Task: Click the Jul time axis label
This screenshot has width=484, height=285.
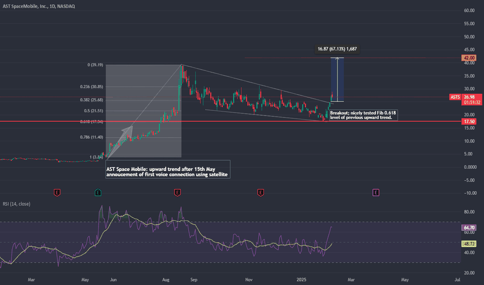Action: pyautogui.click(x=457, y=280)
